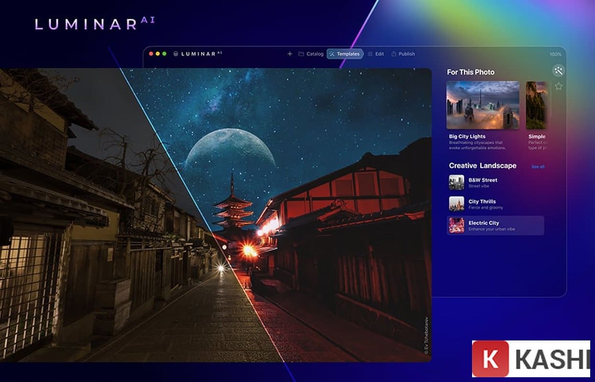This screenshot has height=382, width=595.
Task: Click See all for Creative Landscape
Action: [x=538, y=167]
